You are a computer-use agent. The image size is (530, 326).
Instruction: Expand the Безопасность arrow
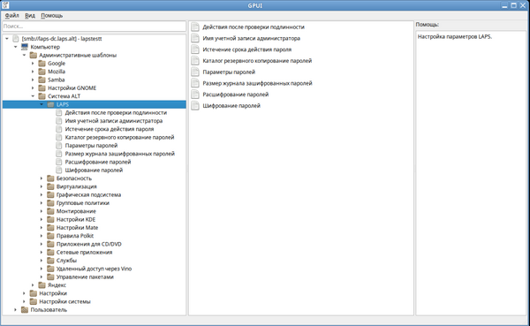(x=42, y=178)
